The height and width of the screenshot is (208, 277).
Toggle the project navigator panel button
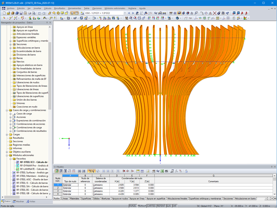coord(72,13)
